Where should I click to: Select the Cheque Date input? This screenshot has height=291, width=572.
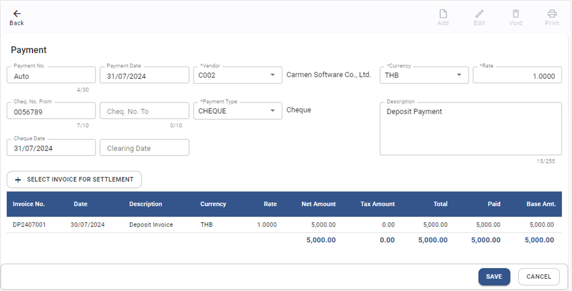[51, 148]
